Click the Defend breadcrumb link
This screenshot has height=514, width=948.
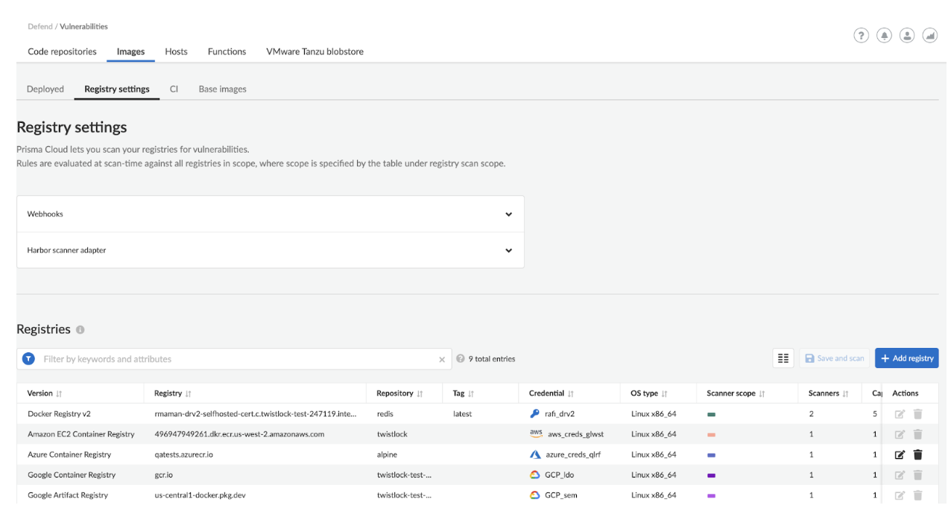pyautogui.click(x=40, y=26)
